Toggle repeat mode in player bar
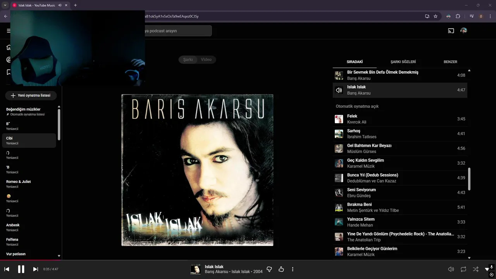Viewport: 496px width, 279px height. pyautogui.click(x=463, y=269)
